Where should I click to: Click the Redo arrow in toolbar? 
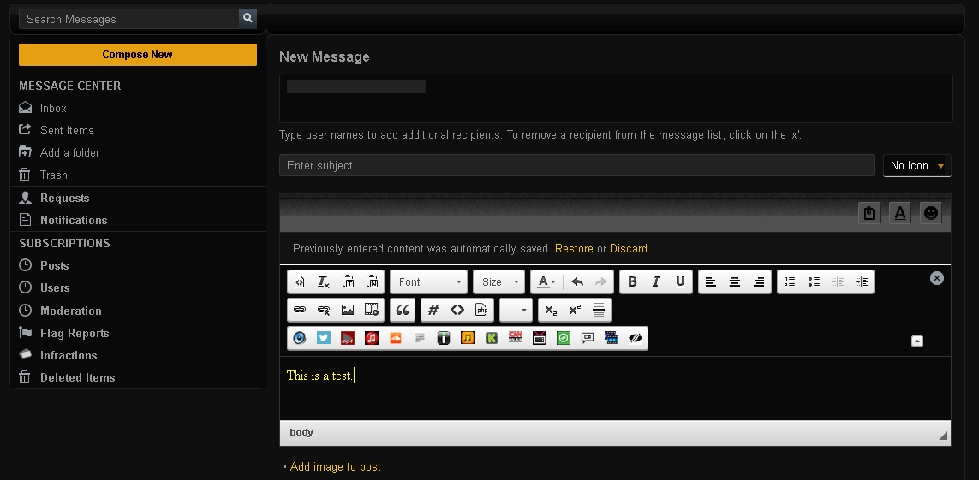point(600,281)
